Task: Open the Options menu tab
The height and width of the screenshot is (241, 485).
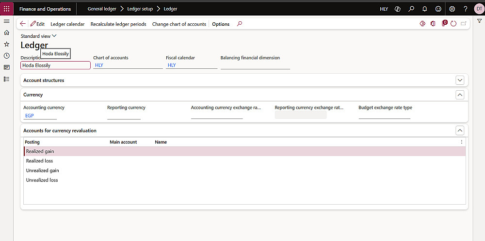Action: point(221,24)
